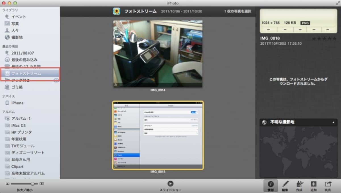Screen dimensions: 341x193
Task: Click the small-thumbnail icon left of zoom slider
Action: [x=7, y=184]
